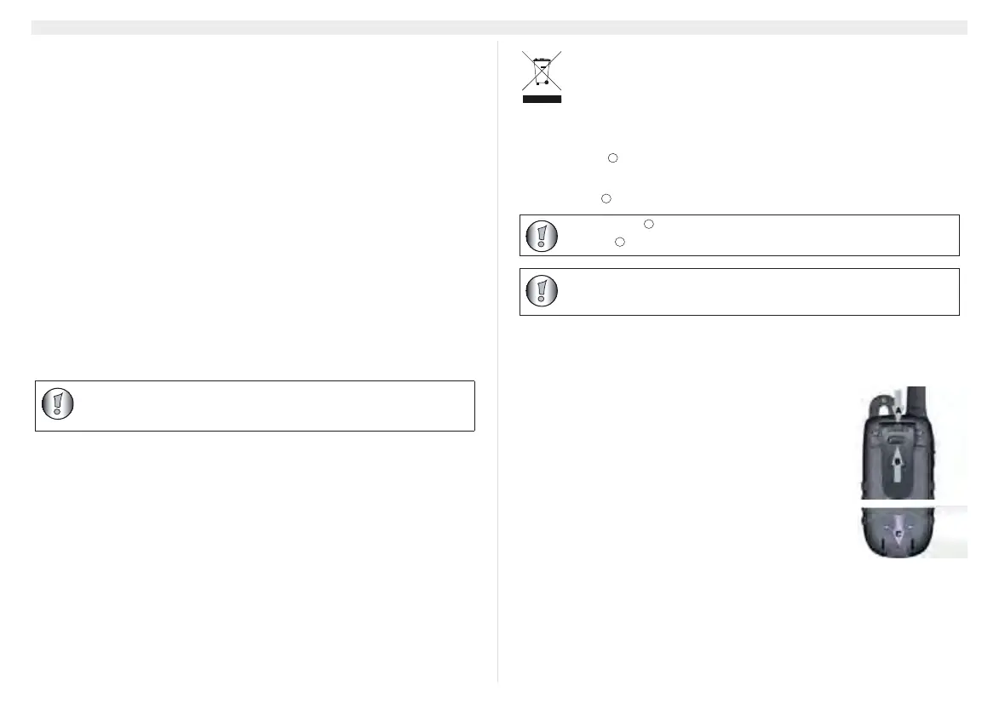Click the exclamation icon in the lower right note box
999x709 pixels.
(x=541, y=292)
